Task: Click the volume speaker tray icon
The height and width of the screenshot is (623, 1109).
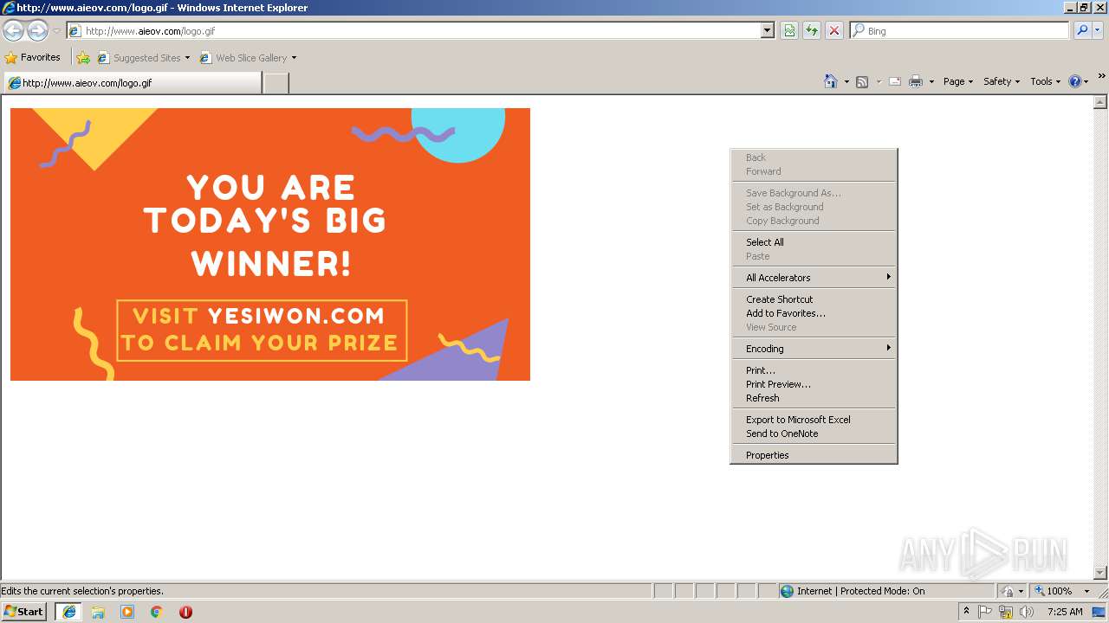Action: (1027, 612)
